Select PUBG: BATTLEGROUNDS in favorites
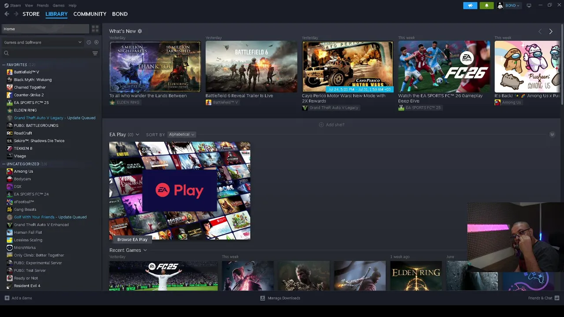The height and width of the screenshot is (317, 564). (36, 125)
